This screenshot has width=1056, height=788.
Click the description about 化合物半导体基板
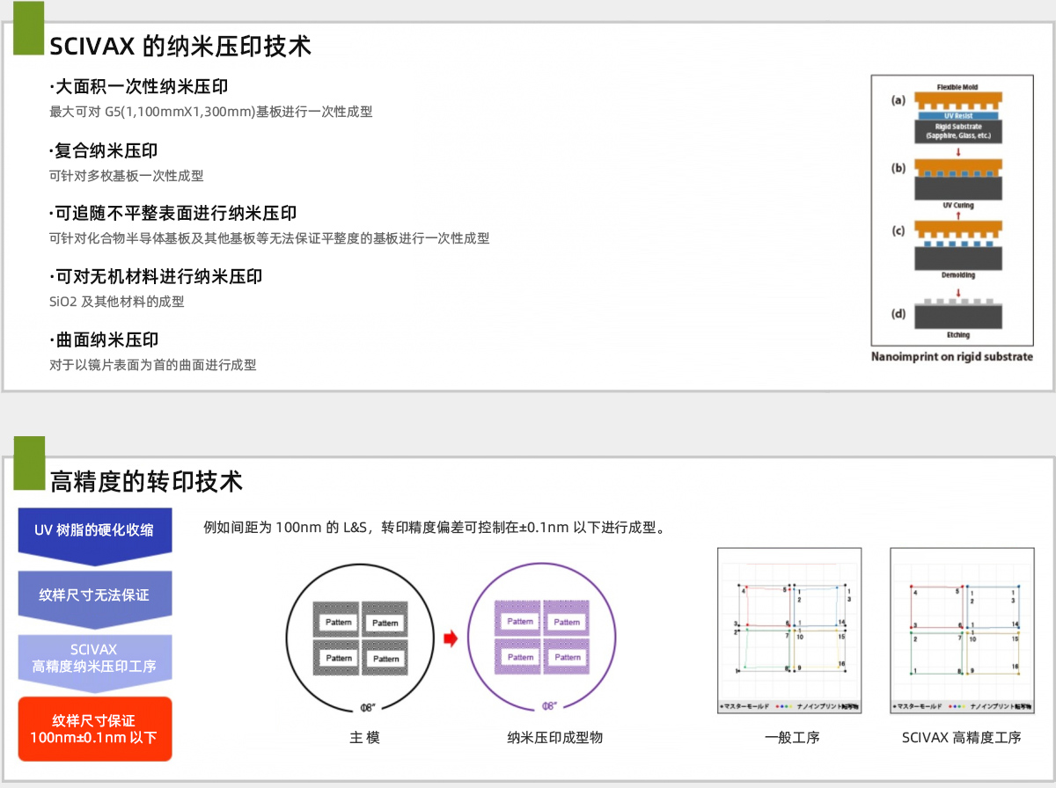269,238
